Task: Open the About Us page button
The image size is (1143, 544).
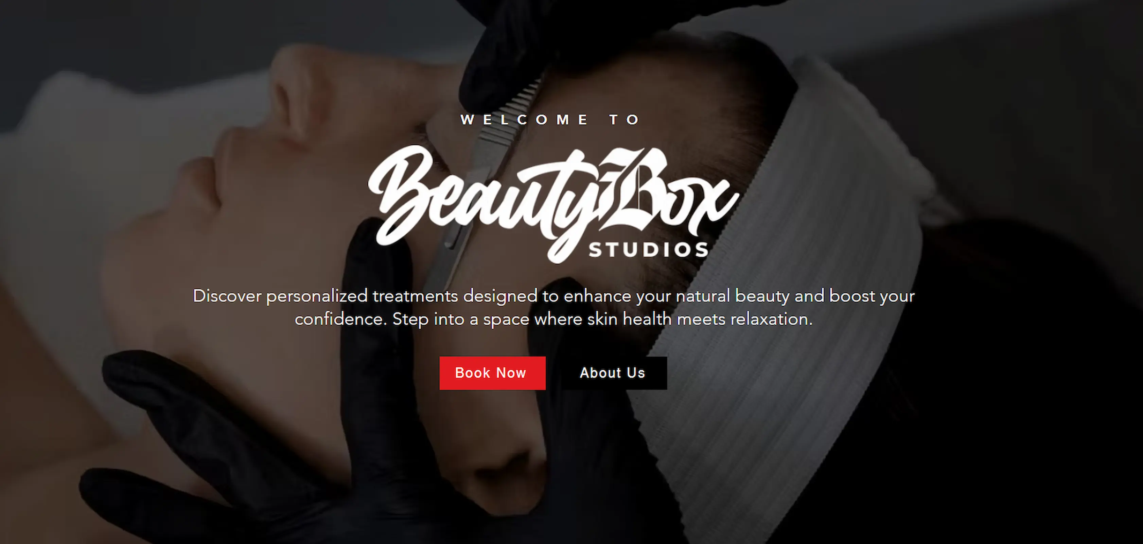Action: click(x=614, y=373)
